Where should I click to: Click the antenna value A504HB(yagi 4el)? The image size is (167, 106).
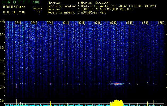point(94,12)
